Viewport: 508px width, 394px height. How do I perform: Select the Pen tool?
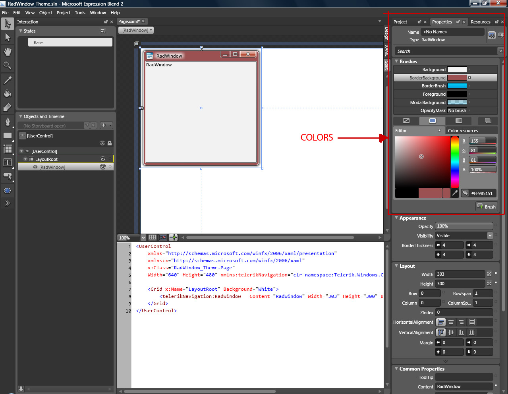(7, 122)
